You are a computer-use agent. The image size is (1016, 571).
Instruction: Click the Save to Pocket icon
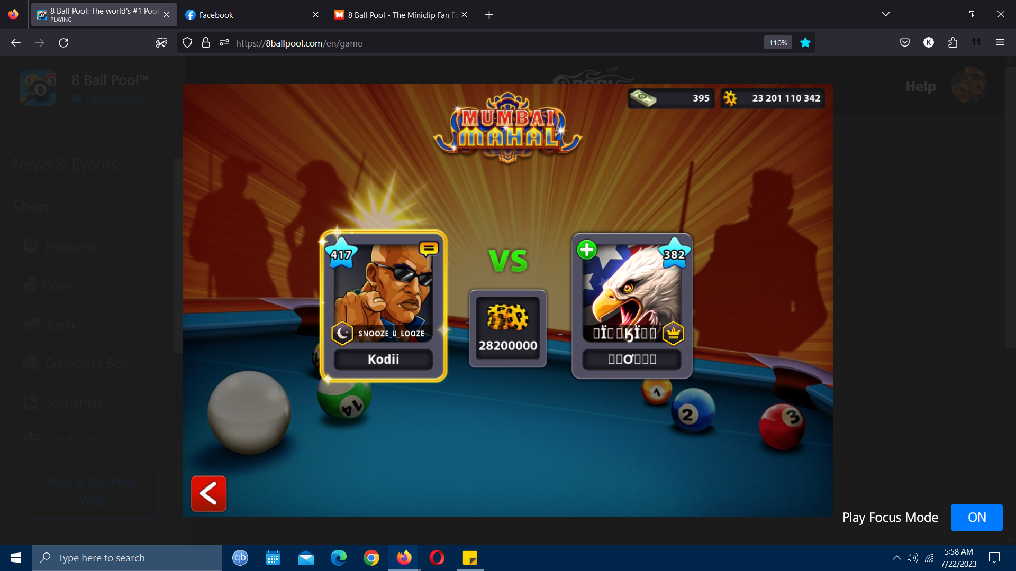[905, 43]
